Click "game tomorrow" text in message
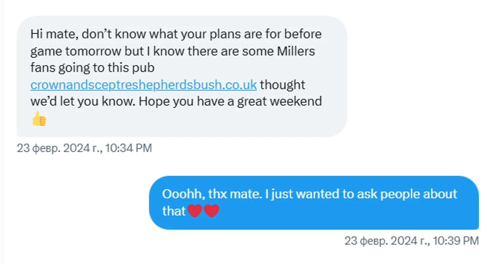The image size is (487, 264). tap(75, 51)
